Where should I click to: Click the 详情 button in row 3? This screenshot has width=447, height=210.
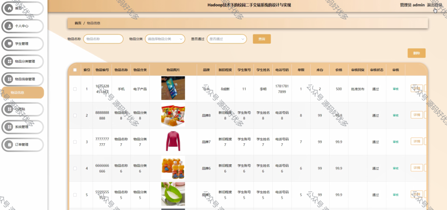[417, 141]
